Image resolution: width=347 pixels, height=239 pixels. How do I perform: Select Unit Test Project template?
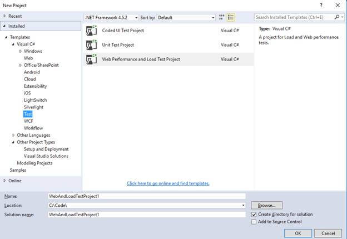tap(168, 45)
